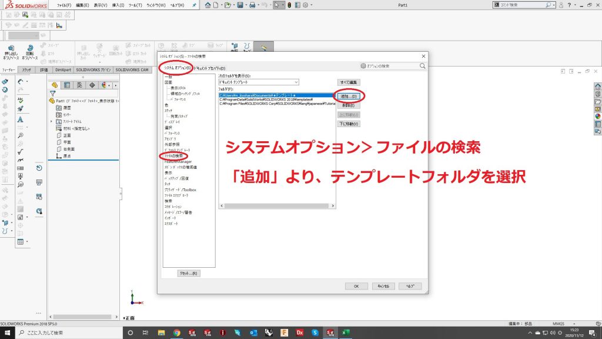This screenshot has width=602, height=339.
Task: Click the ヘルプ button in options dialog
Action: coord(410,287)
